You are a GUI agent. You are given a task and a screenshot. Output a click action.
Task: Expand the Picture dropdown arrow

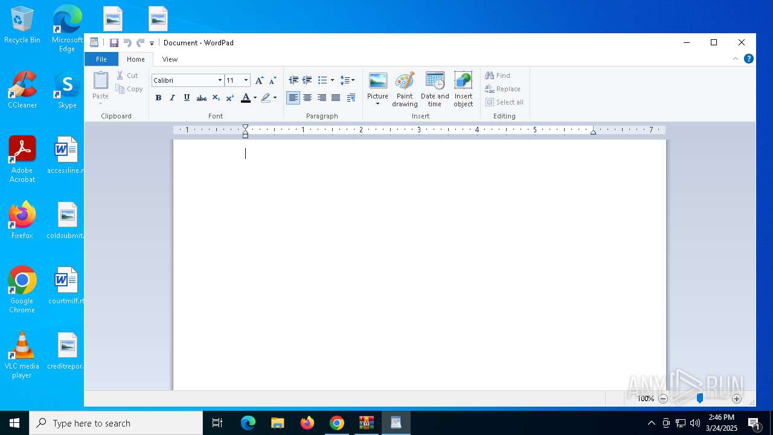point(378,104)
